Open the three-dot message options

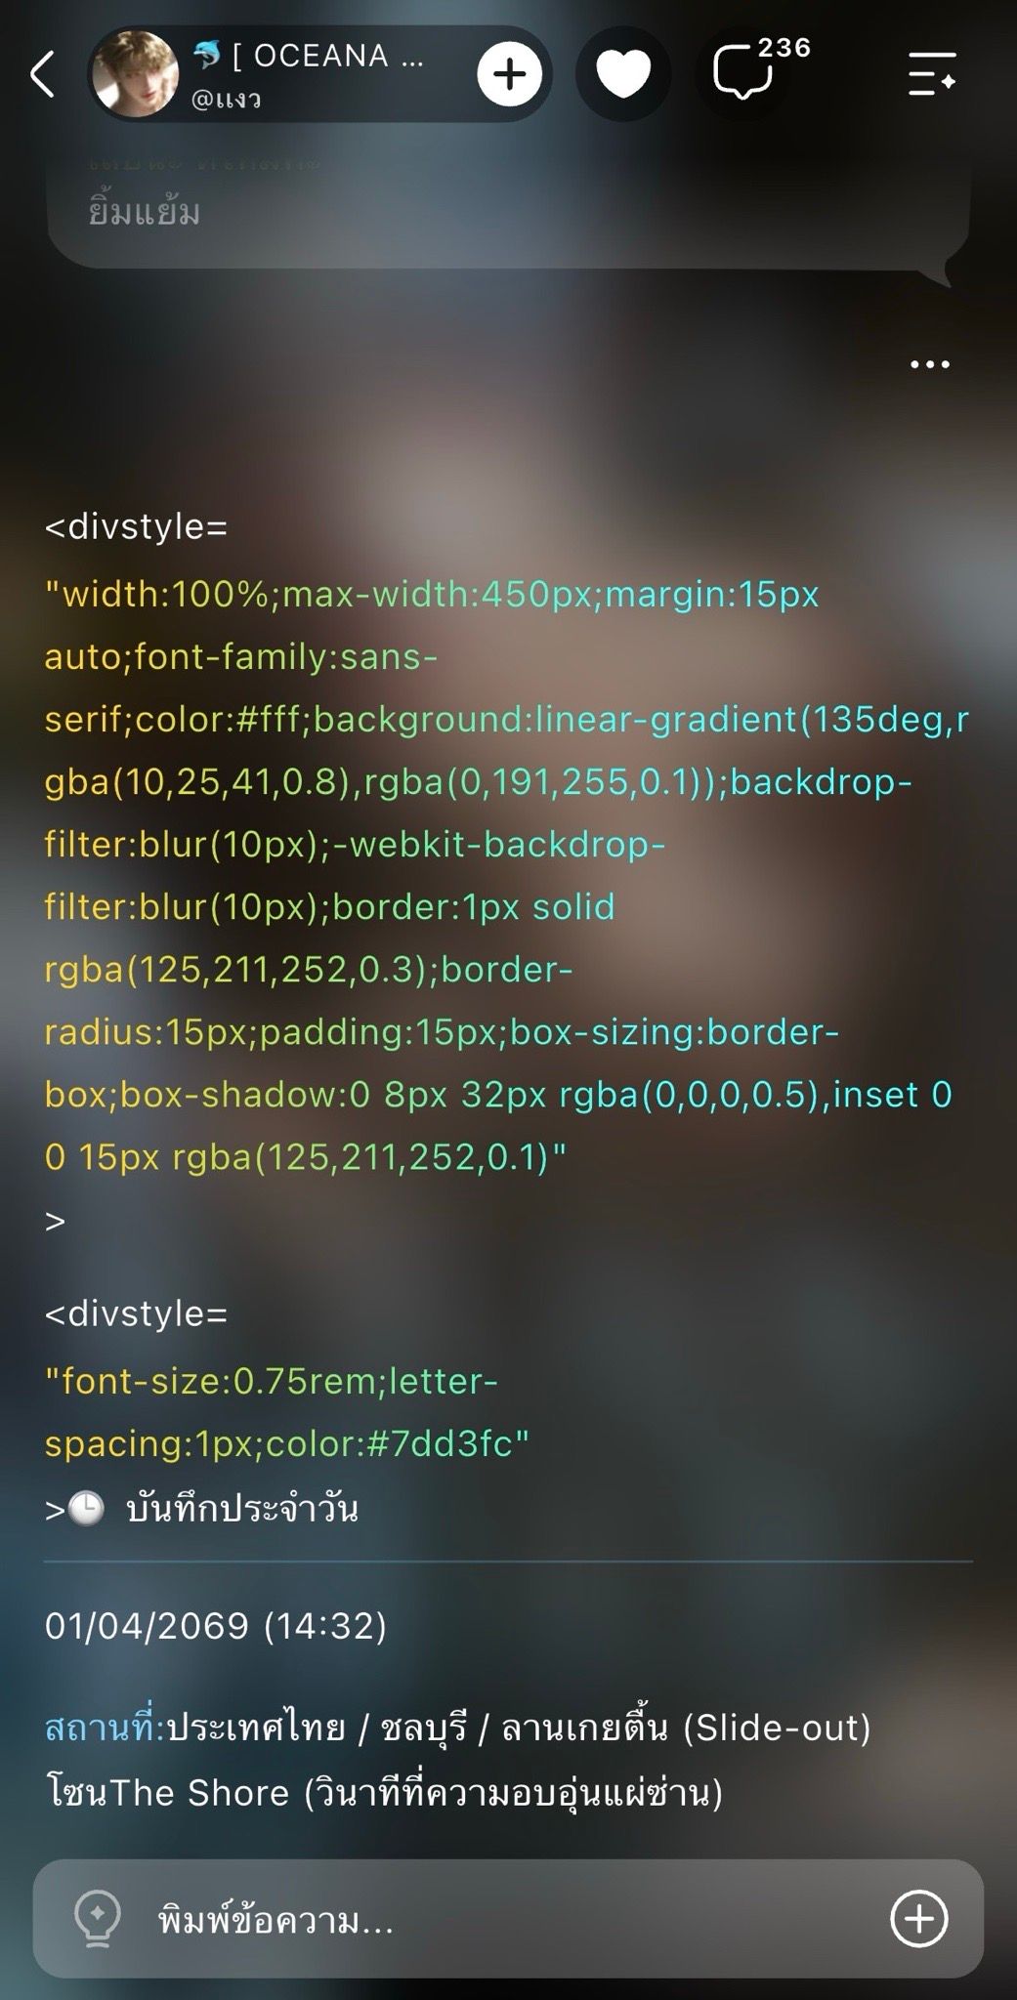[x=929, y=364]
